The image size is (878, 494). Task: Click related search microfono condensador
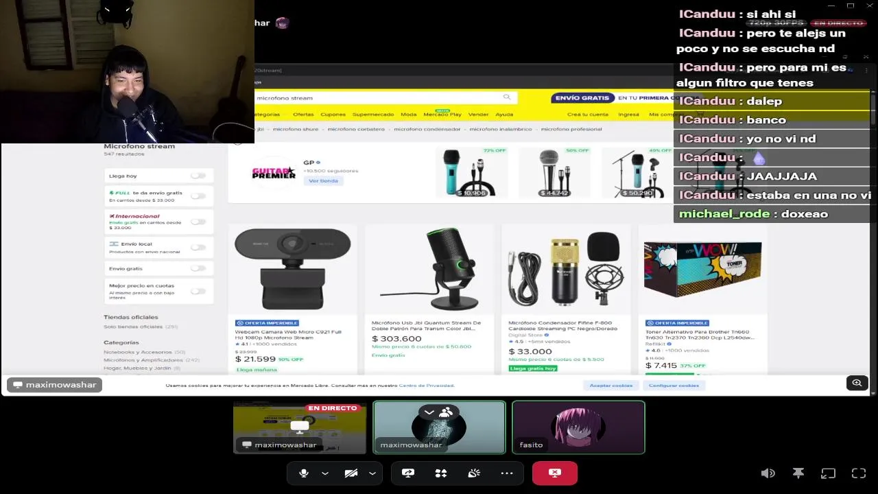427,129
